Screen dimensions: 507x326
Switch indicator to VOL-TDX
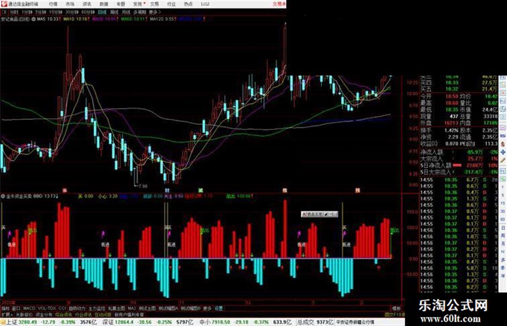(x=47, y=308)
